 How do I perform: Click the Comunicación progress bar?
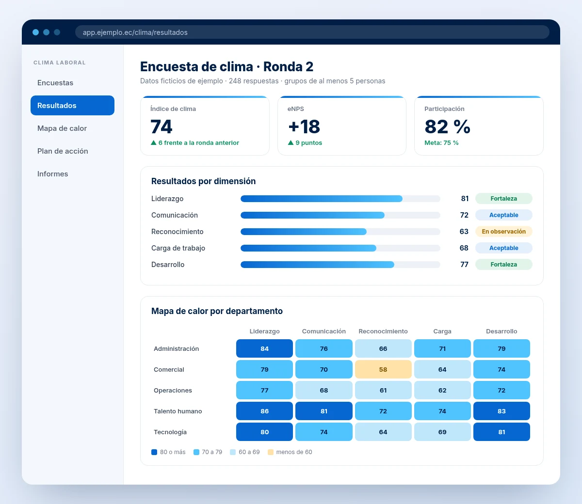coord(340,215)
